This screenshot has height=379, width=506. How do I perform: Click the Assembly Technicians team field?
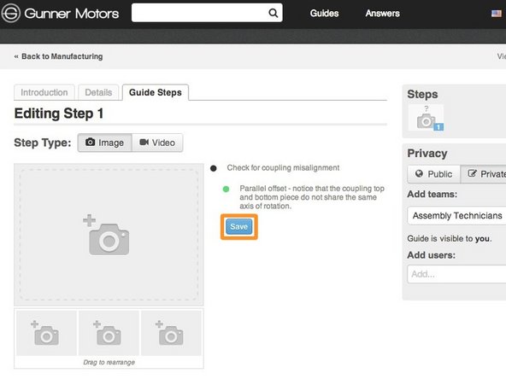456,216
